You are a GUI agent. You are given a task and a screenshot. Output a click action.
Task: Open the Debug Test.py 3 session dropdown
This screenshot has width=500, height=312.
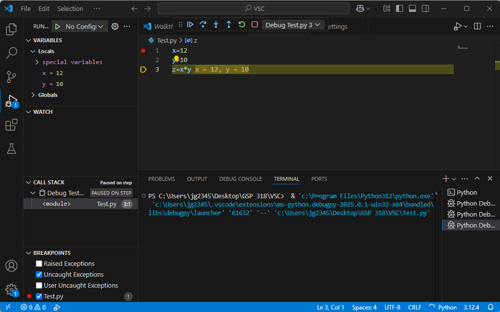click(294, 24)
